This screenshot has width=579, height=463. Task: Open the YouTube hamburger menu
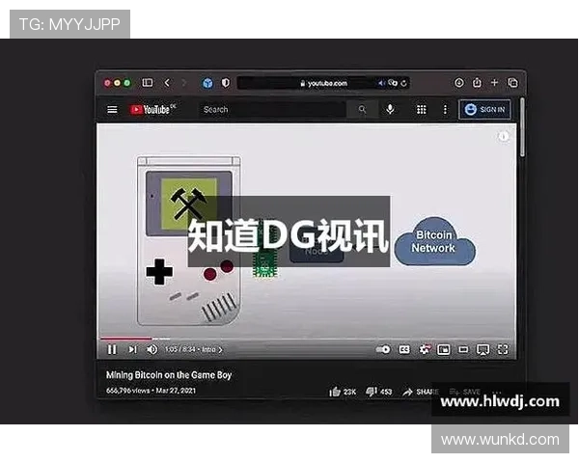112,110
